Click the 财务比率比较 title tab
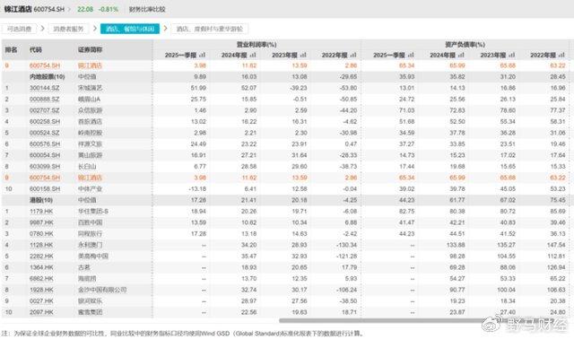 click(147, 9)
